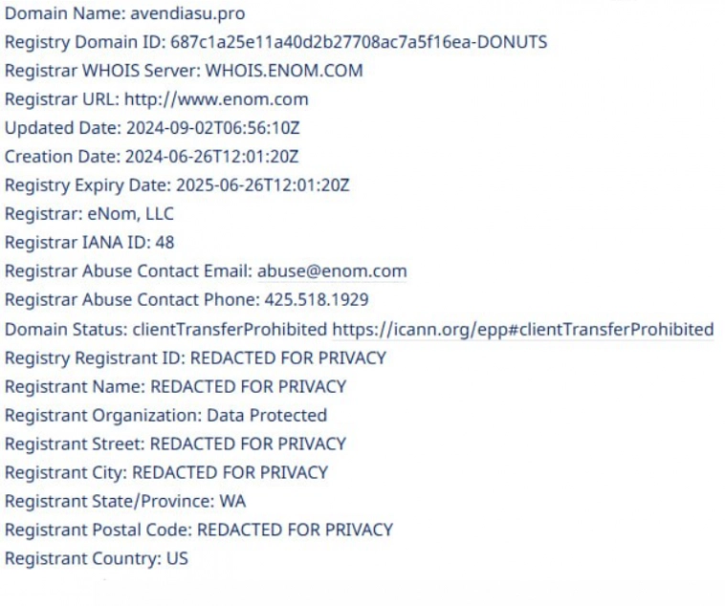The height and width of the screenshot is (606, 725).
Task: Click the Registry Registrant ID line
Action: (195, 358)
